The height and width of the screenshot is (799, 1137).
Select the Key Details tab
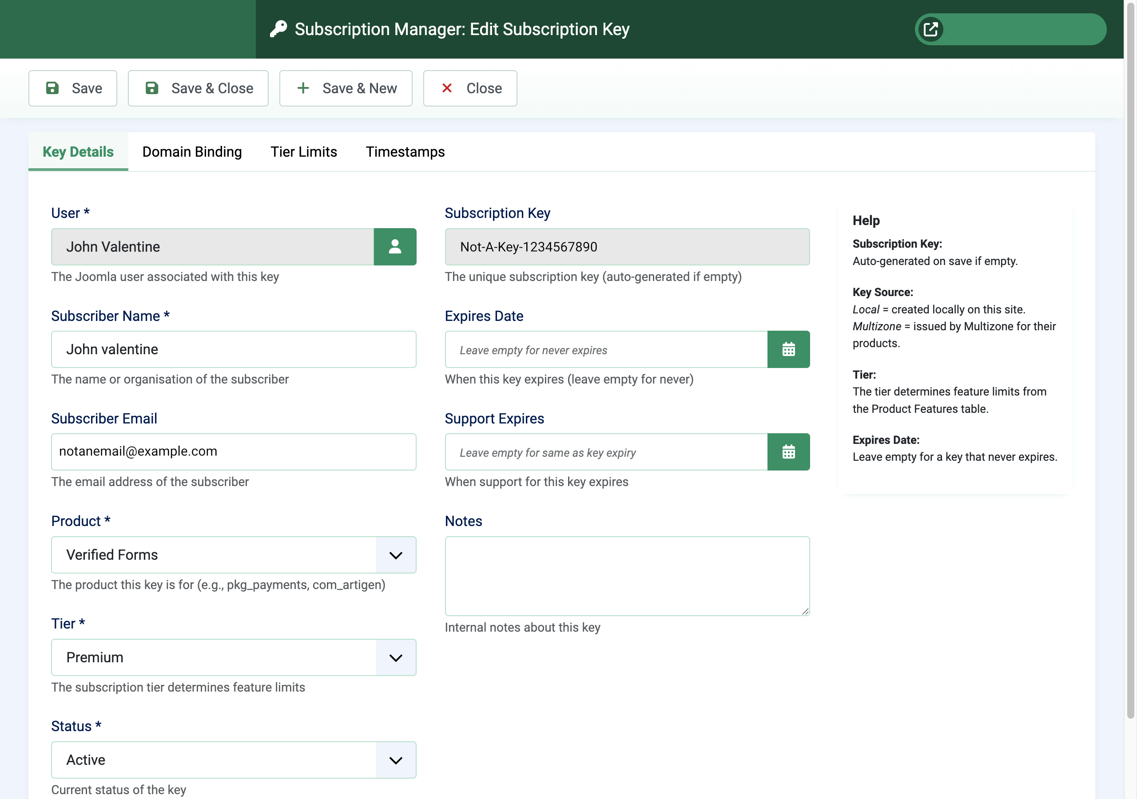pyautogui.click(x=77, y=151)
